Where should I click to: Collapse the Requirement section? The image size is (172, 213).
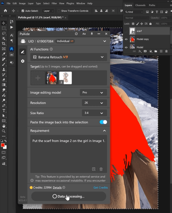coord(104,131)
